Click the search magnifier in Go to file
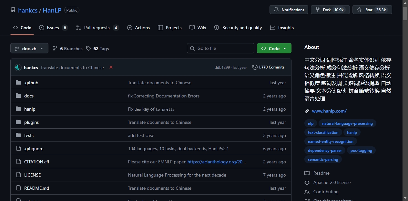 (x=193, y=48)
